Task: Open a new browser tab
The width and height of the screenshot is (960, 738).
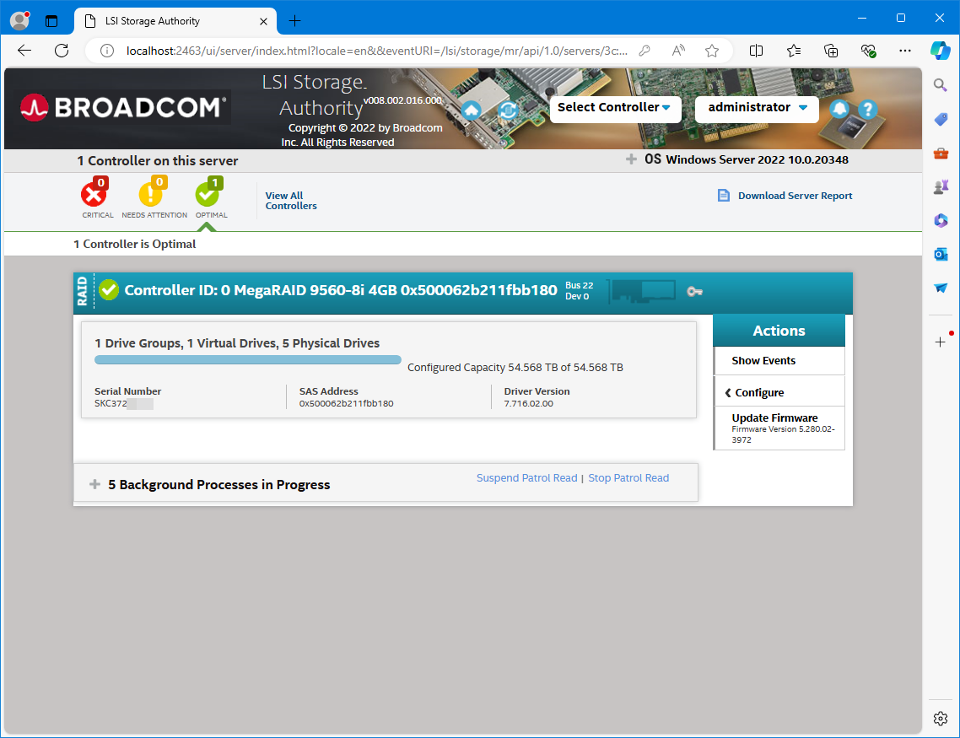Action: tap(294, 21)
